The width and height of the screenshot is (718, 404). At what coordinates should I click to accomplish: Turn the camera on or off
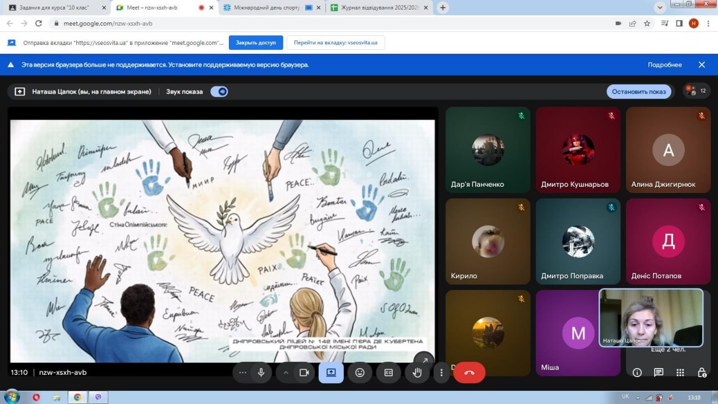pyautogui.click(x=304, y=373)
